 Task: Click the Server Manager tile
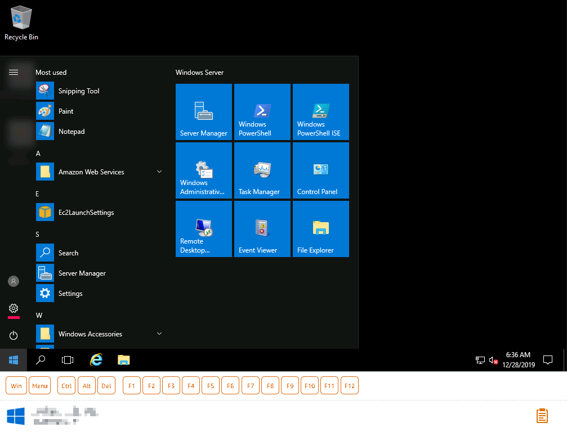coord(204,112)
